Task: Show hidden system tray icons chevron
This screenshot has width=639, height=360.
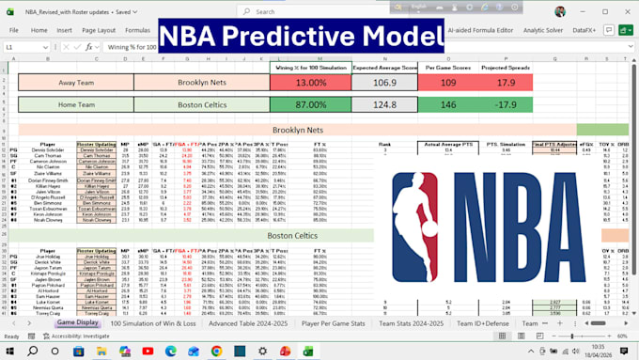Action: (x=531, y=351)
